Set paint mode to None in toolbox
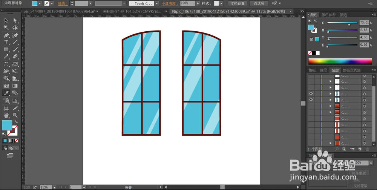 (x=16, y=141)
